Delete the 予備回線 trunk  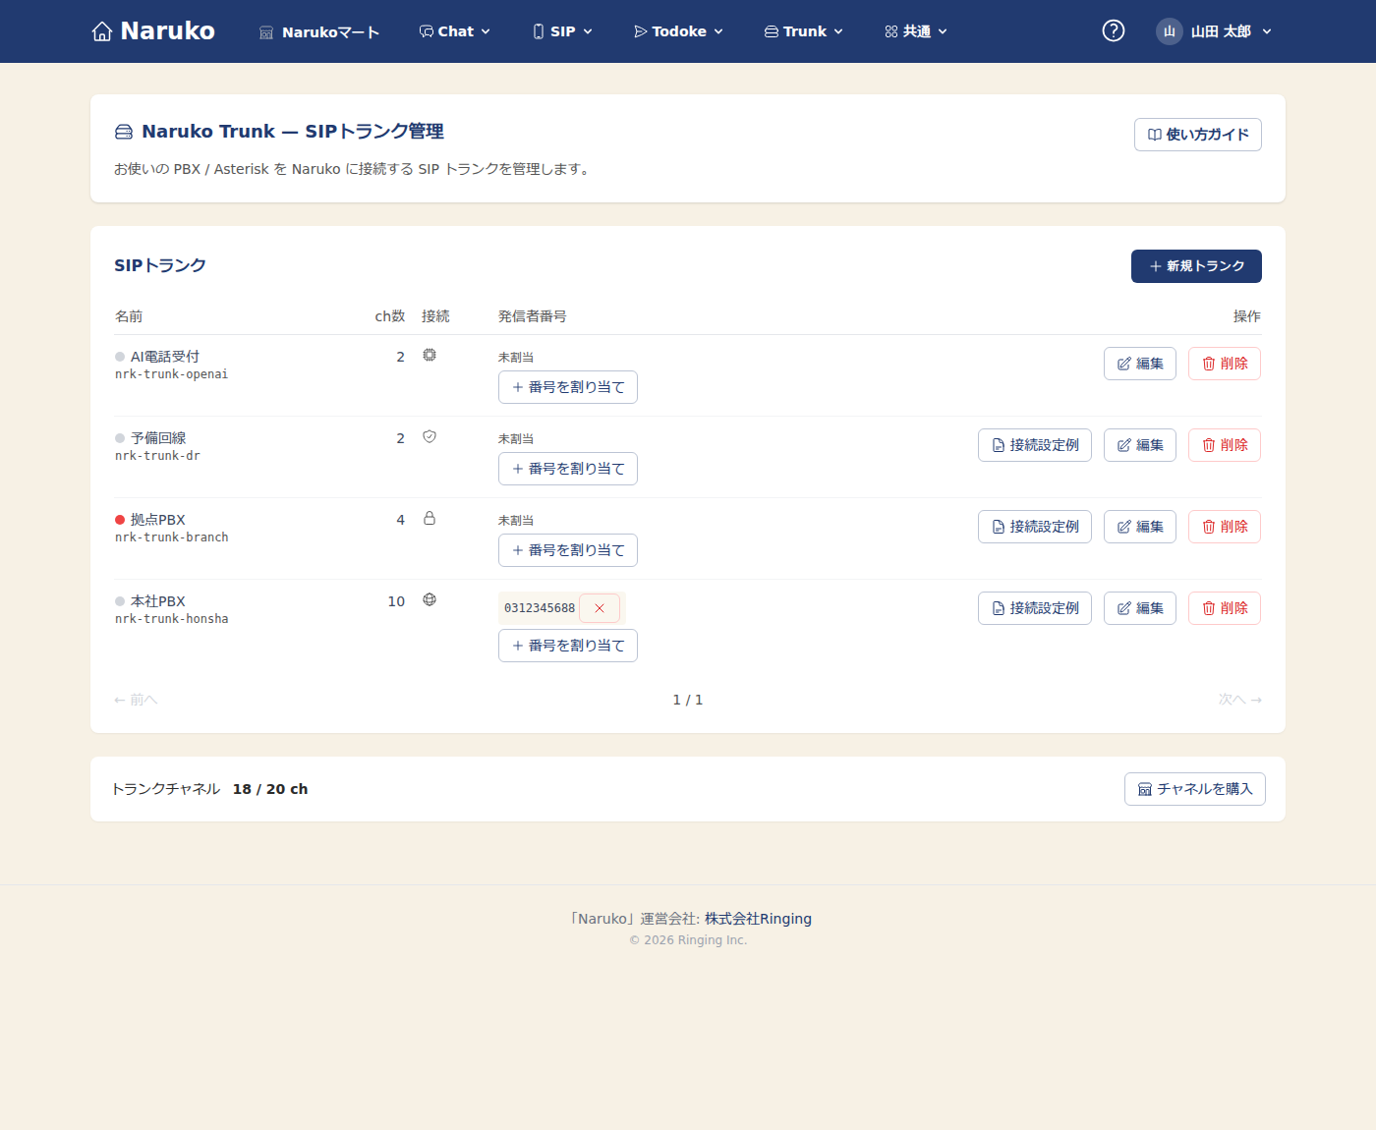pos(1225,445)
